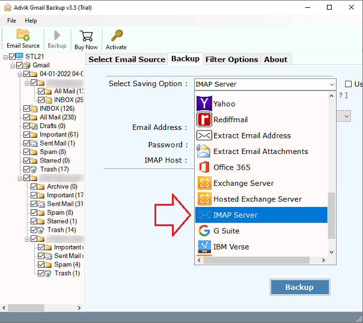Click the Starred (0) folder icon
This screenshot has width=363, height=323.
pyautogui.click(x=34, y=161)
